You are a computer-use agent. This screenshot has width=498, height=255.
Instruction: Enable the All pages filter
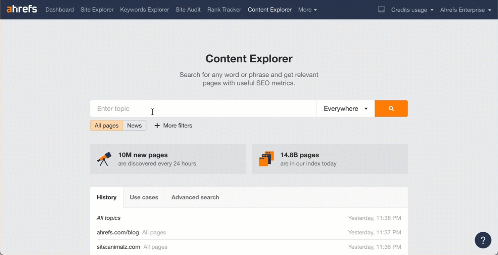(x=106, y=125)
